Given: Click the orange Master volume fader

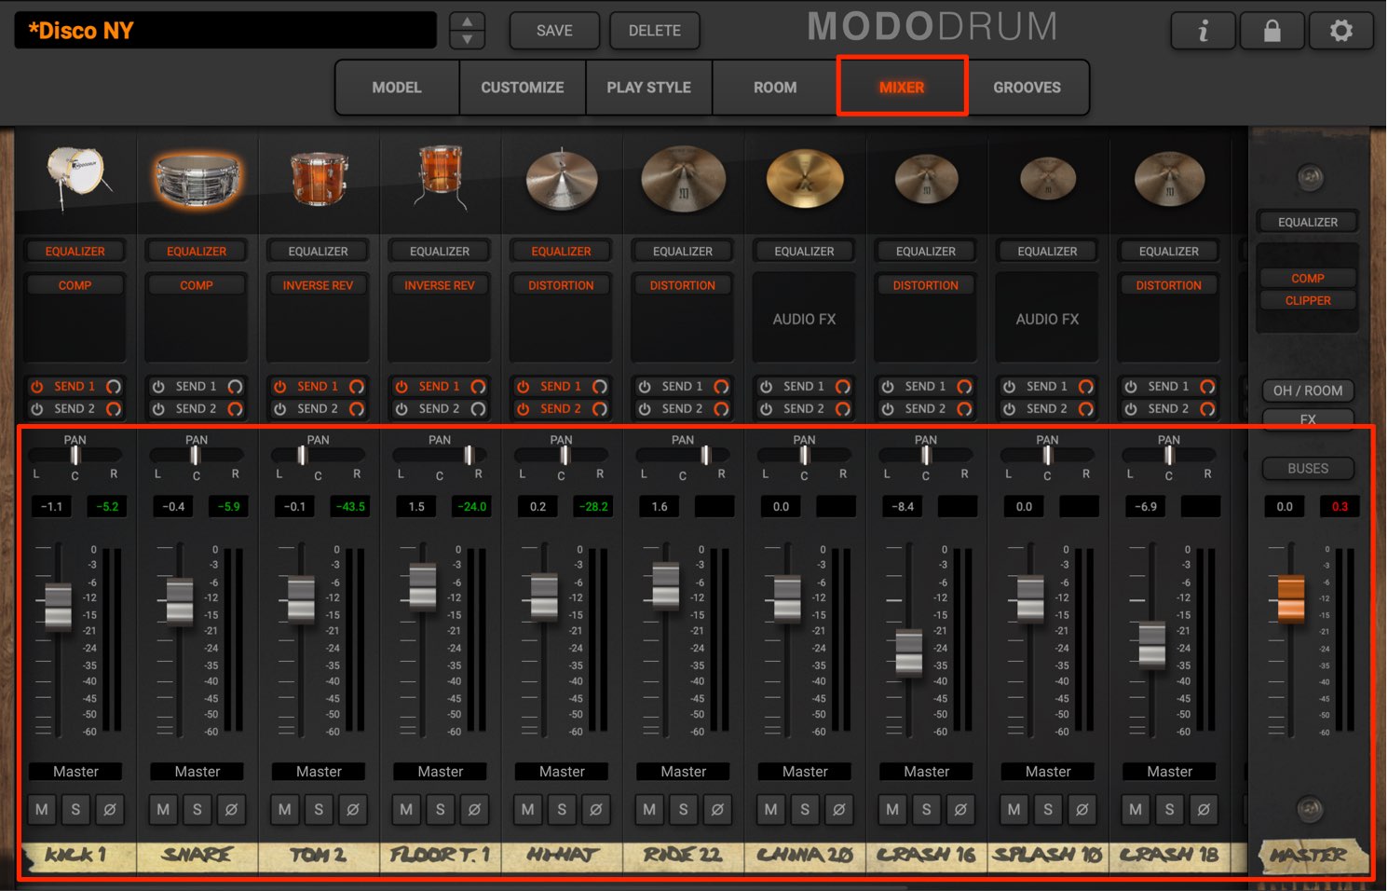Looking at the screenshot, I should pos(1291,599).
